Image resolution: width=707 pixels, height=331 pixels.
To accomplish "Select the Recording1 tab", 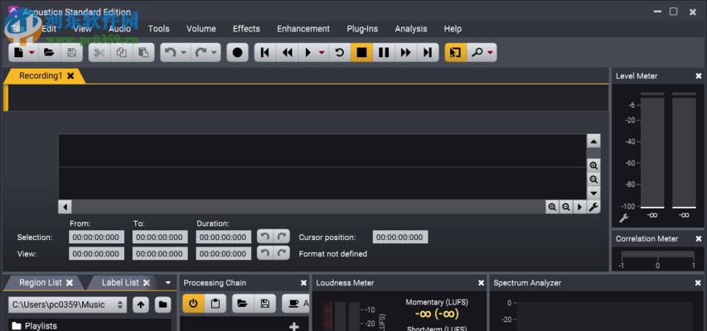I will [41, 75].
